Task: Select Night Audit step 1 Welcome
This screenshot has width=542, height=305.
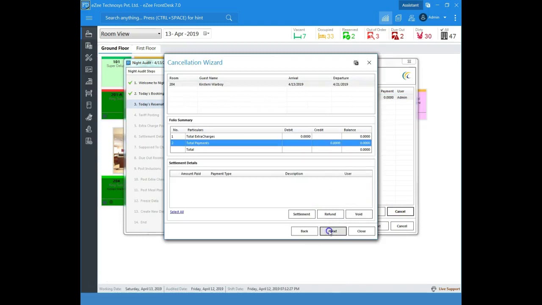Action: (x=146, y=83)
